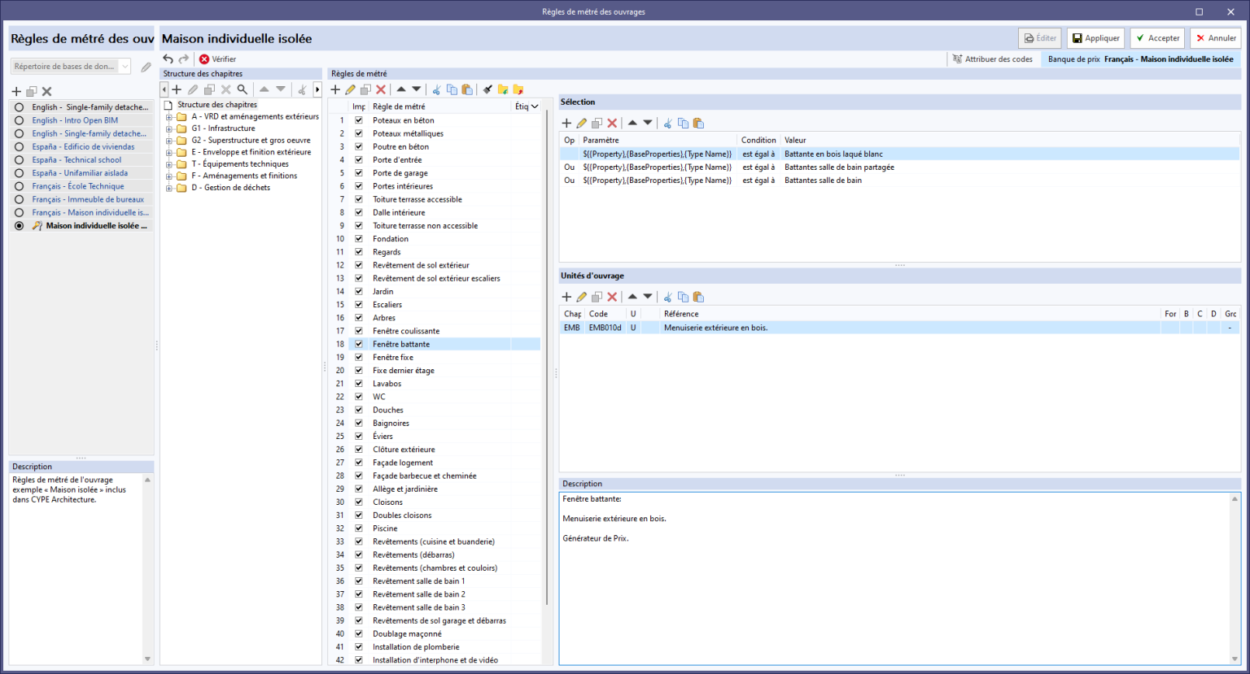
Task: Cancel with the Annuler button
Action: pos(1216,38)
